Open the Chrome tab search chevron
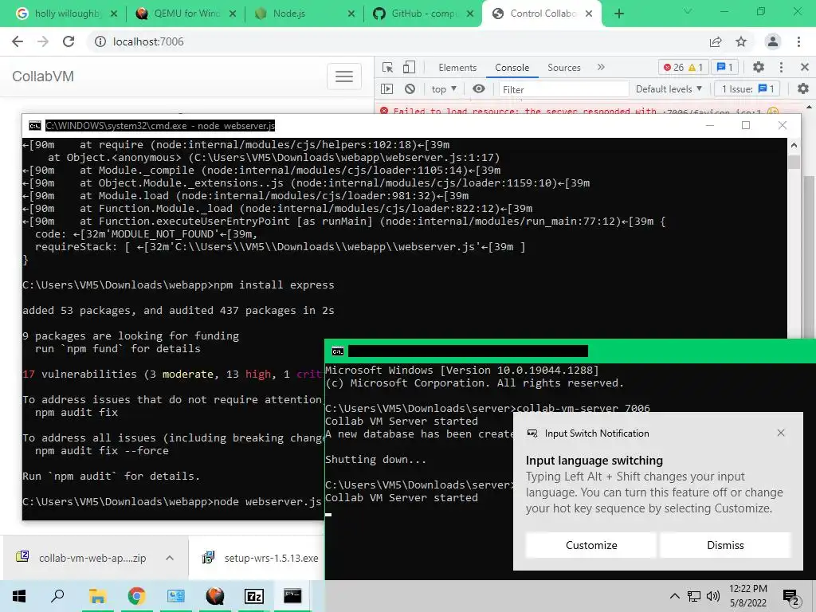This screenshot has width=816, height=612. [688, 11]
